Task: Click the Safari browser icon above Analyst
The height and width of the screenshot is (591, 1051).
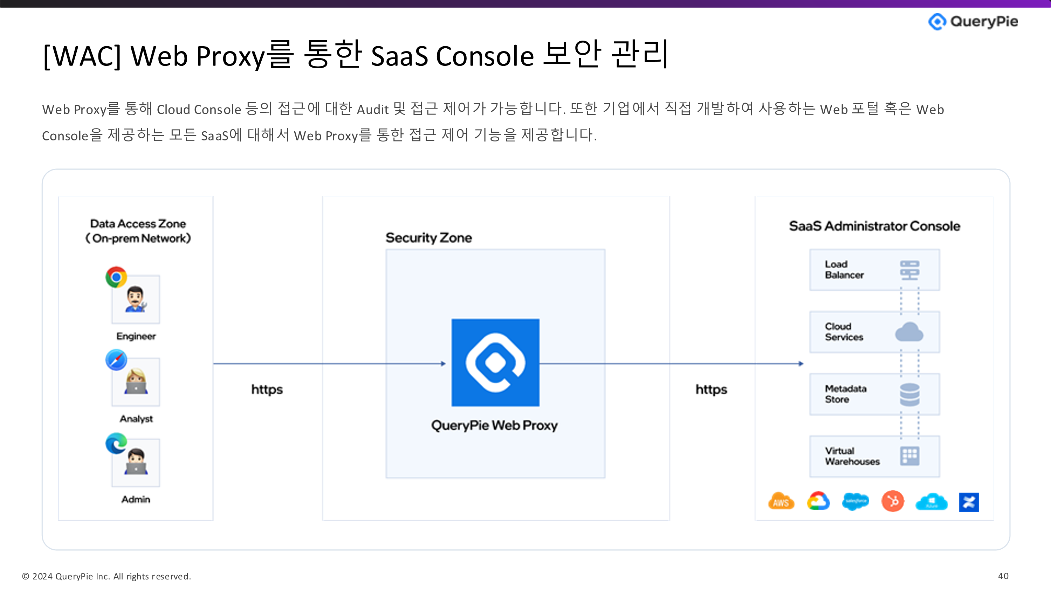Action: (x=116, y=360)
